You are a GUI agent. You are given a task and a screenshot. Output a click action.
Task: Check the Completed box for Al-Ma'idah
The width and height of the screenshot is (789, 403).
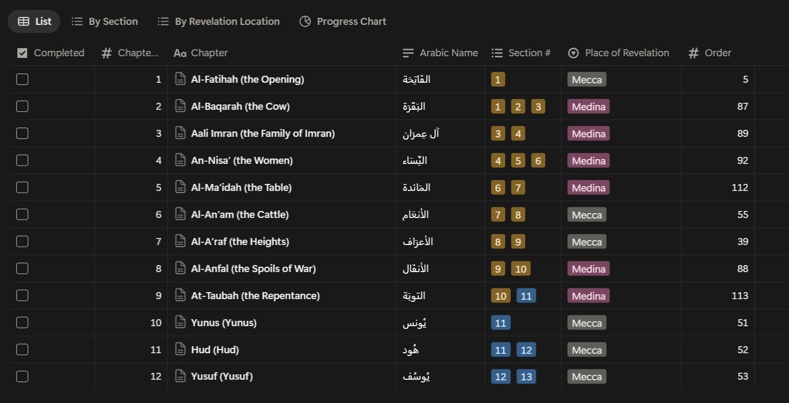[22, 188]
